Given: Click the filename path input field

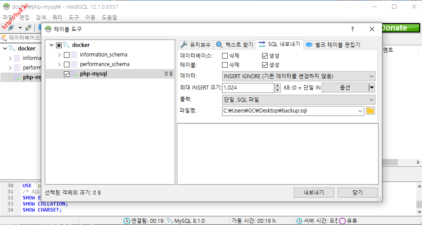Looking at the screenshot, I should [x=291, y=111].
